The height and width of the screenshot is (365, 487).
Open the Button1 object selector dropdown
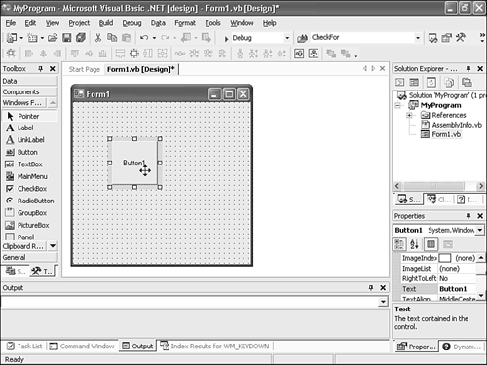coord(480,230)
